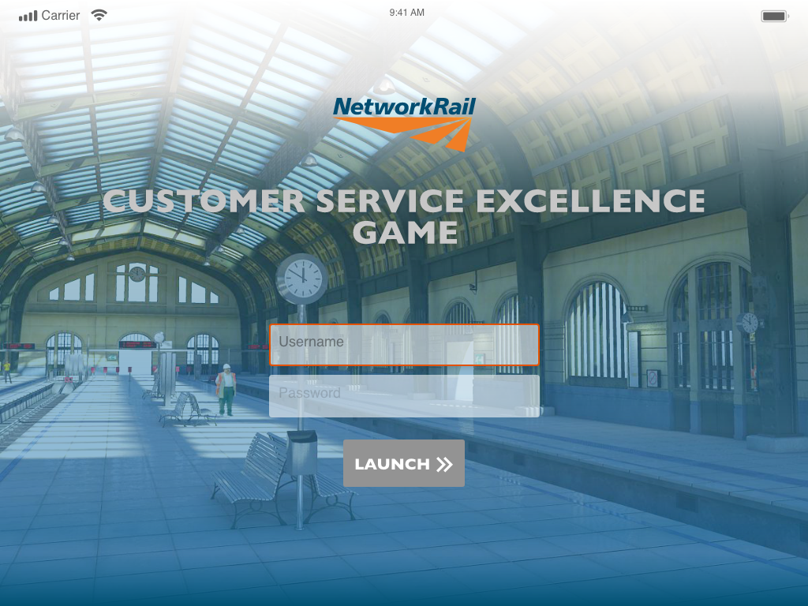The height and width of the screenshot is (606, 808).
Task: Tap the cellular signal bars icon
Action: tap(28, 16)
